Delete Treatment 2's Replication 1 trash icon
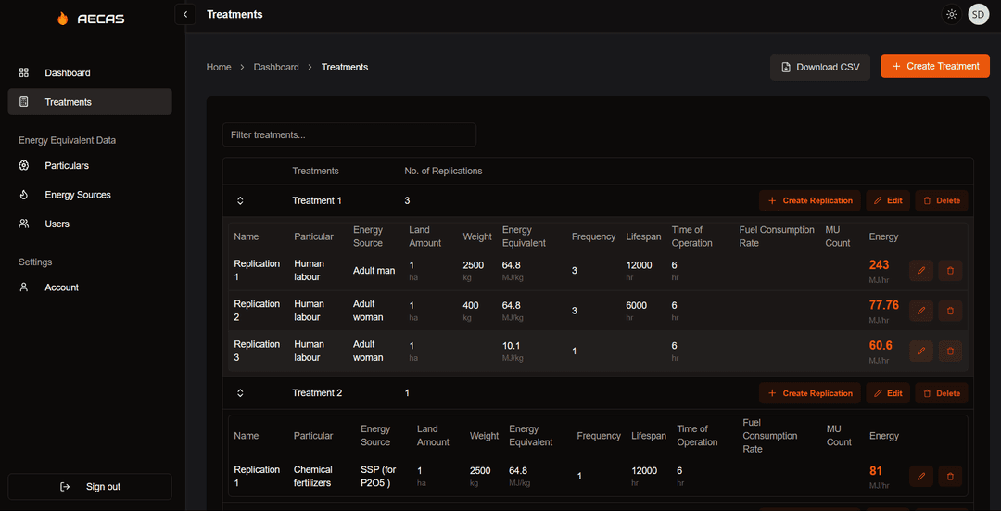Viewport: 1001px width, 511px height. [950, 476]
